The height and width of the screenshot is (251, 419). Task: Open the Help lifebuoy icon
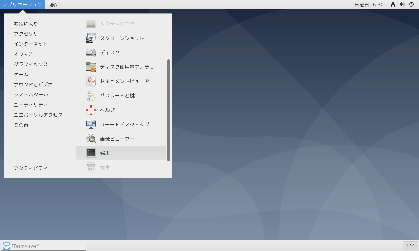[x=91, y=110]
